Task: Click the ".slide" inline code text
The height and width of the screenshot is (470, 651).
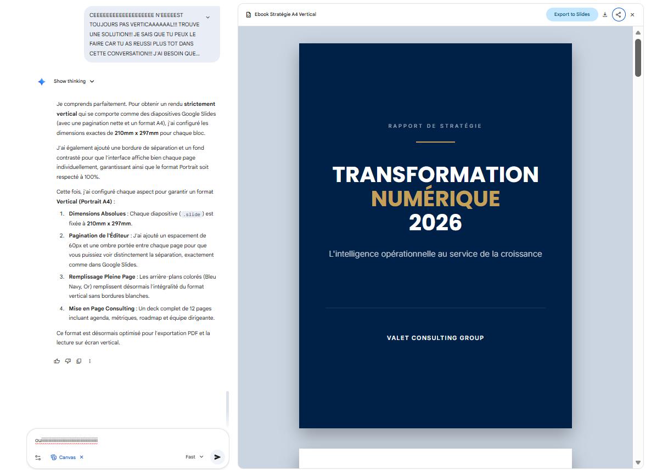Action: [x=192, y=214]
